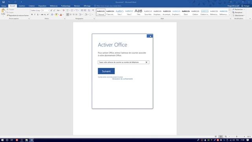The image size is (252, 142).
Task: Open the Création ribbon tab
Action: click(x=31, y=6)
